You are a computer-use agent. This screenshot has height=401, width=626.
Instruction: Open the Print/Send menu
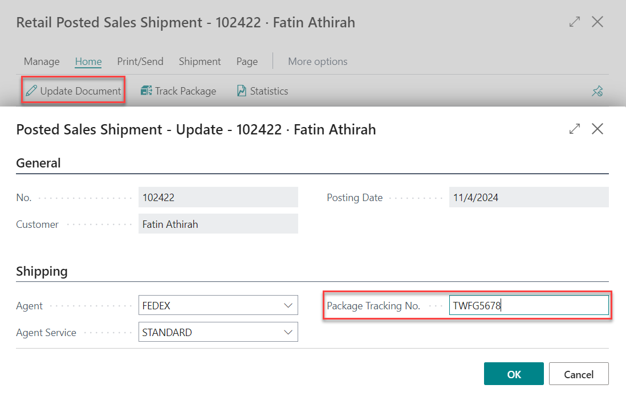[140, 62]
